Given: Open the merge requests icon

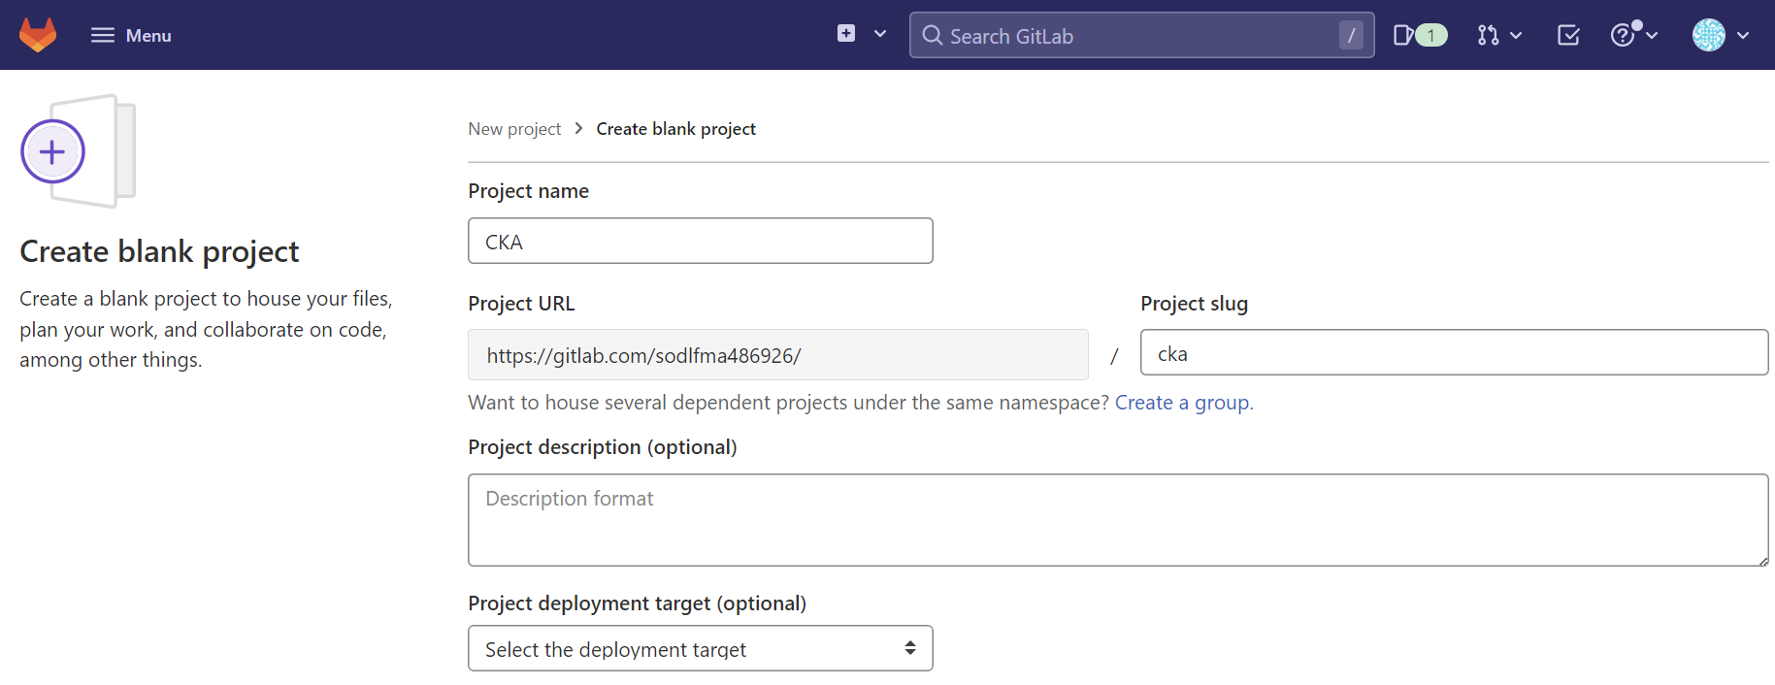Looking at the screenshot, I should tap(1488, 36).
